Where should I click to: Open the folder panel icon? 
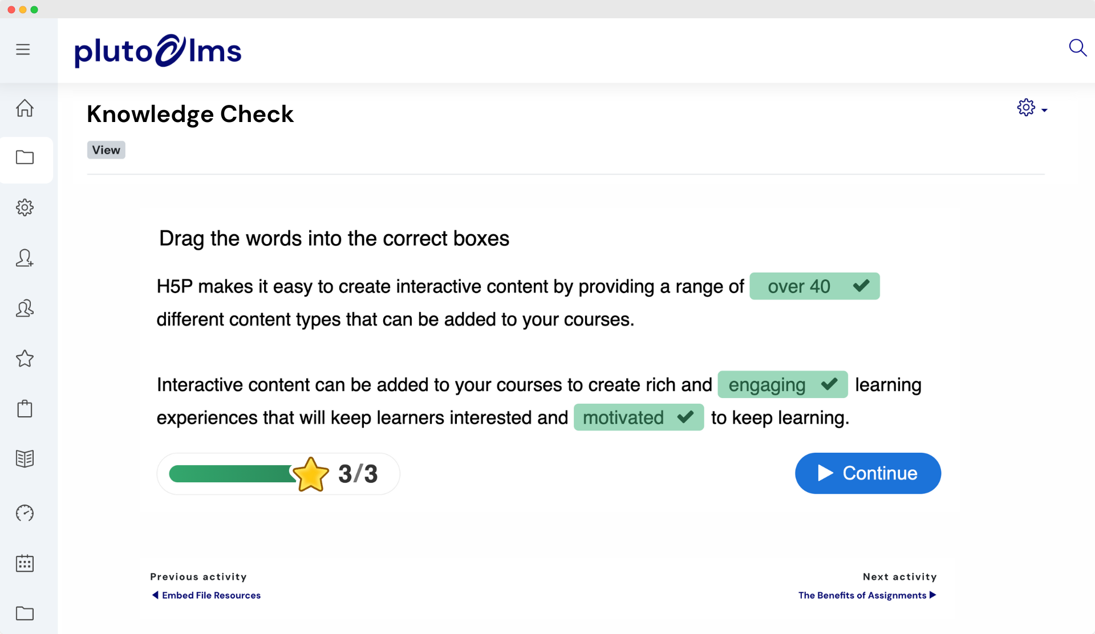(x=25, y=158)
